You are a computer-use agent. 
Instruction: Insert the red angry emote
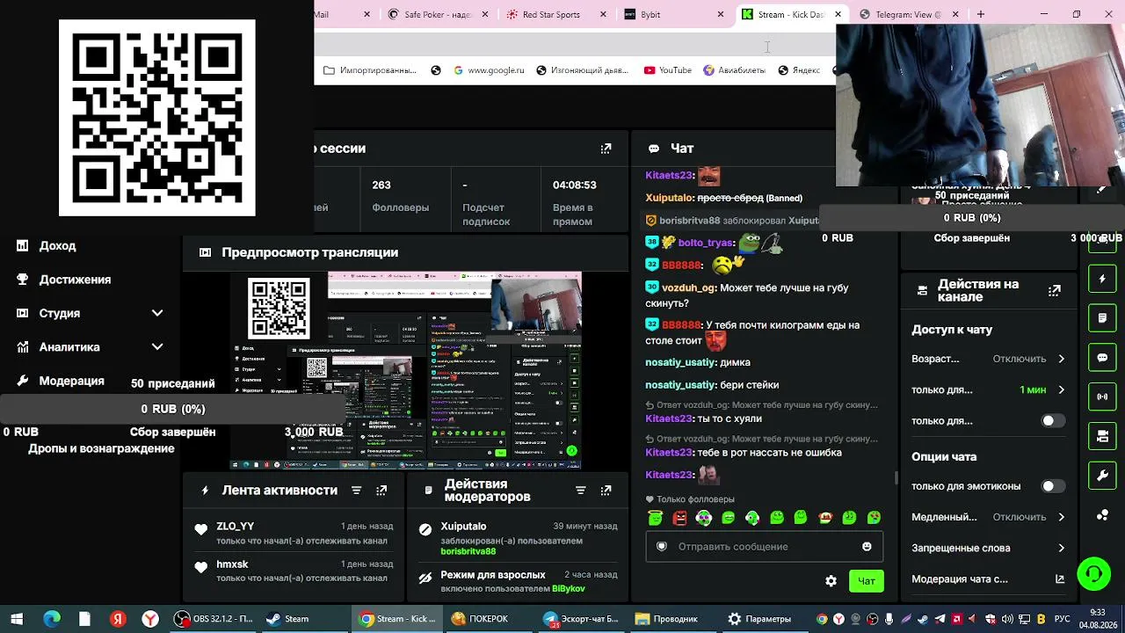tap(679, 518)
